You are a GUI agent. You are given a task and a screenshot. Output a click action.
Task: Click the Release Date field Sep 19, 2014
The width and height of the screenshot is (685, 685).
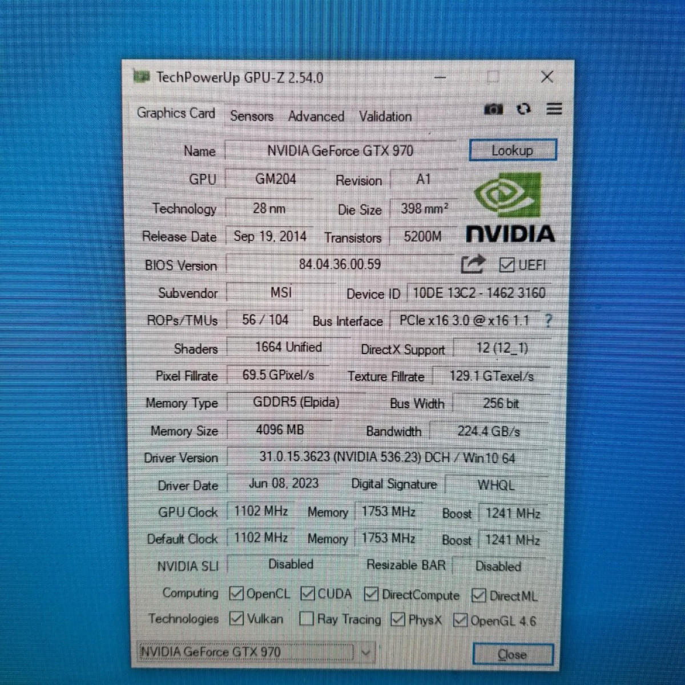(269, 236)
